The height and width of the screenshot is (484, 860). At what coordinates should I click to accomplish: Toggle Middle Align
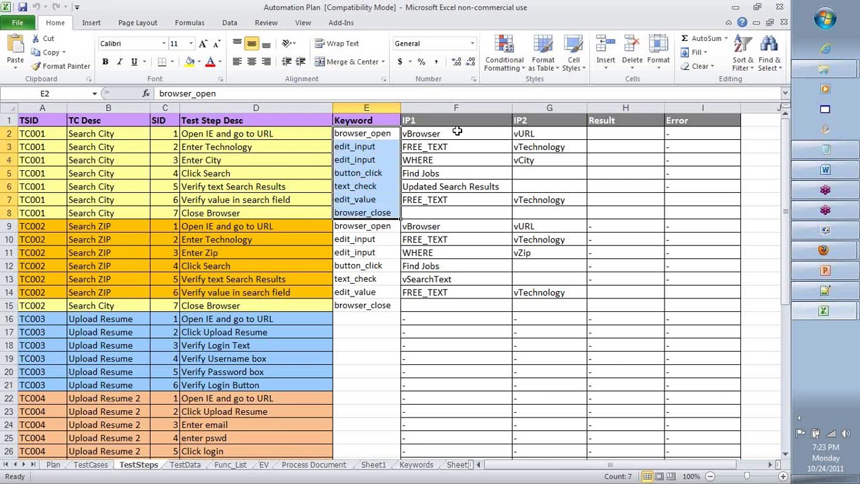(x=251, y=44)
